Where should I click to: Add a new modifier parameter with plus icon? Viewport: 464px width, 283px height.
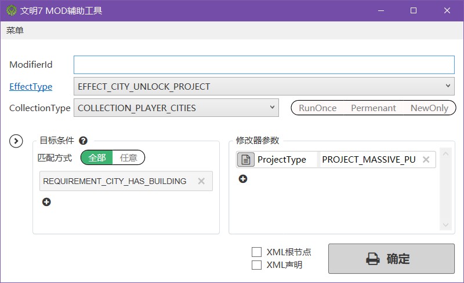tap(243, 179)
